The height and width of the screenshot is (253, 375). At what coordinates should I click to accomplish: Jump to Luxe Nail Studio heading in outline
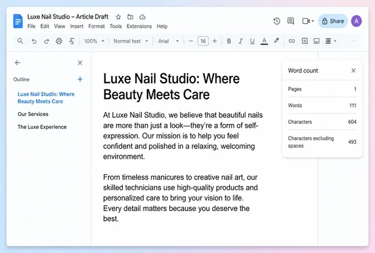(x=46, y=98)
